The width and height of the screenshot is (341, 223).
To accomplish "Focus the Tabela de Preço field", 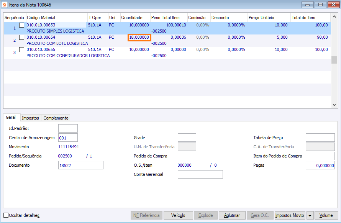I will click(x=320, y=138).
